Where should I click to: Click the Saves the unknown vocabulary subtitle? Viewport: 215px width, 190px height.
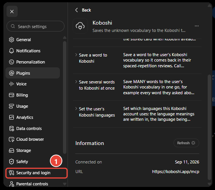pos(139,30)
